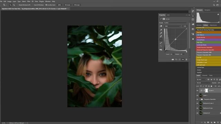Uncheck the Scrubby Zoom checkbox
Viewport: 221px width, 124px height.
(x=46, y=5)
